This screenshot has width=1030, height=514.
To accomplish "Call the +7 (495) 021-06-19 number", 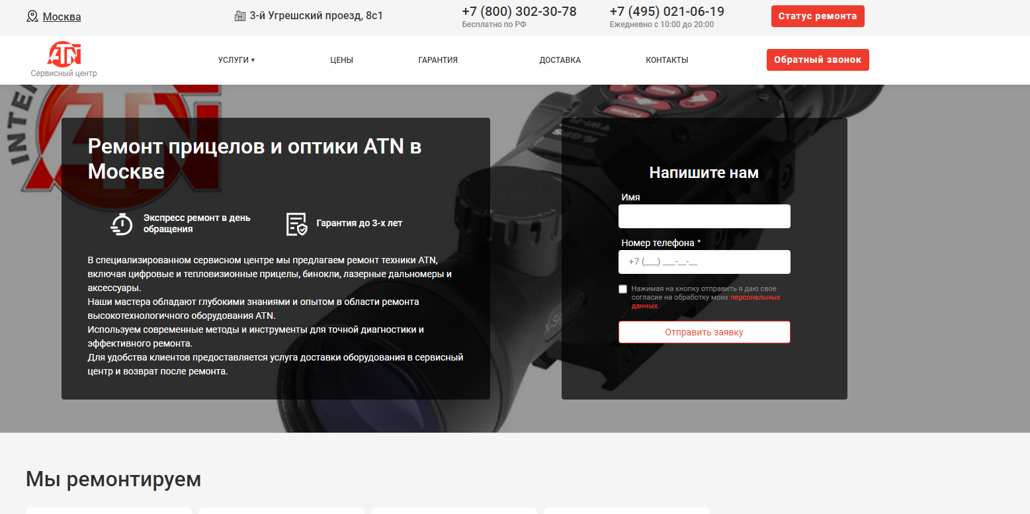I will [667, 12].
